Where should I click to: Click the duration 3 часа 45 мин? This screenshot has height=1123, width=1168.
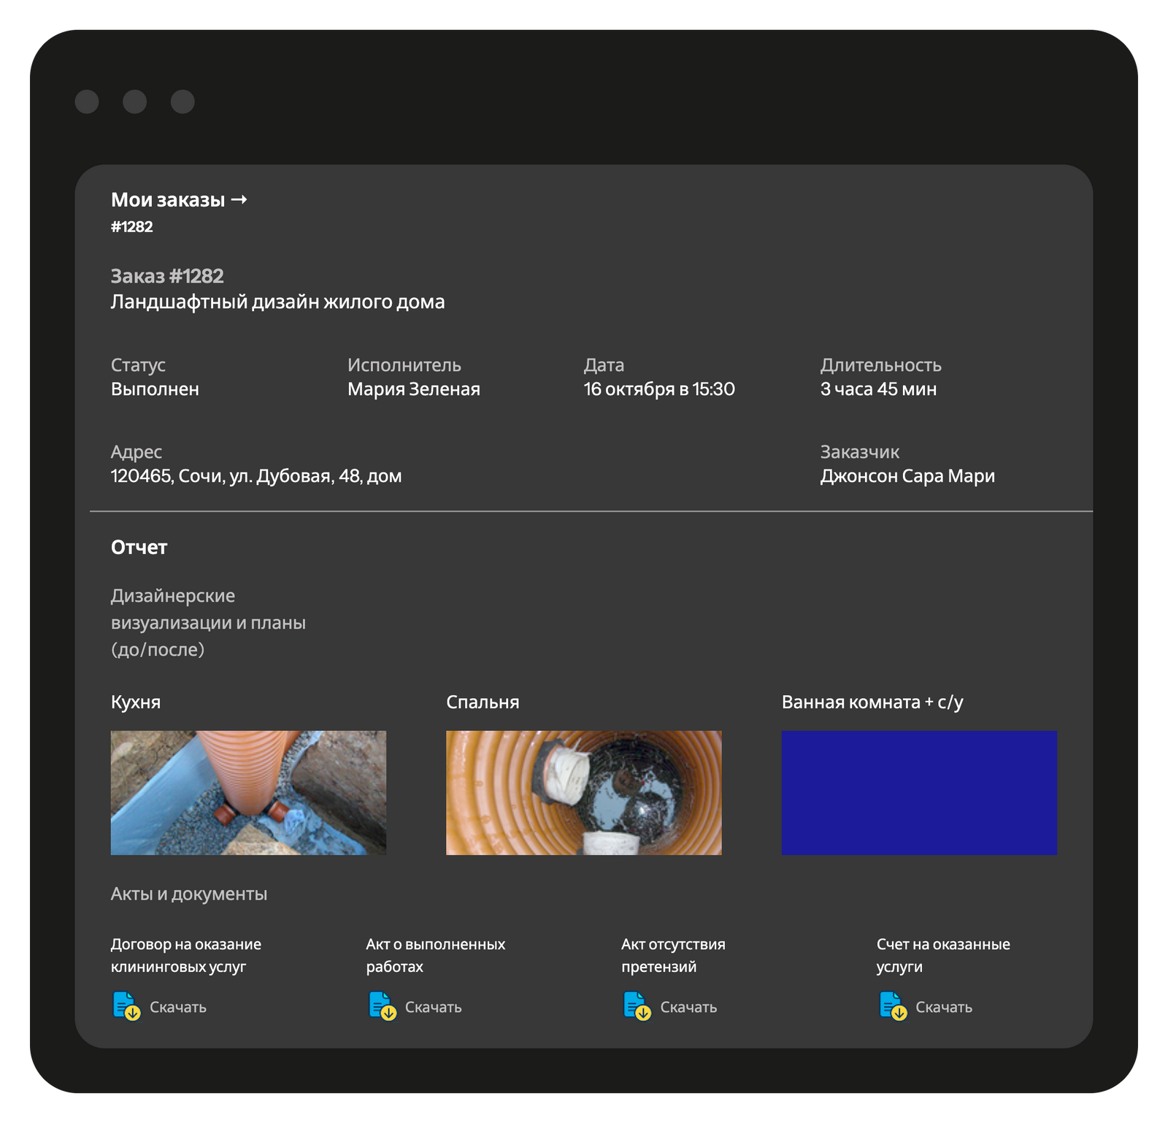(878, 389)
